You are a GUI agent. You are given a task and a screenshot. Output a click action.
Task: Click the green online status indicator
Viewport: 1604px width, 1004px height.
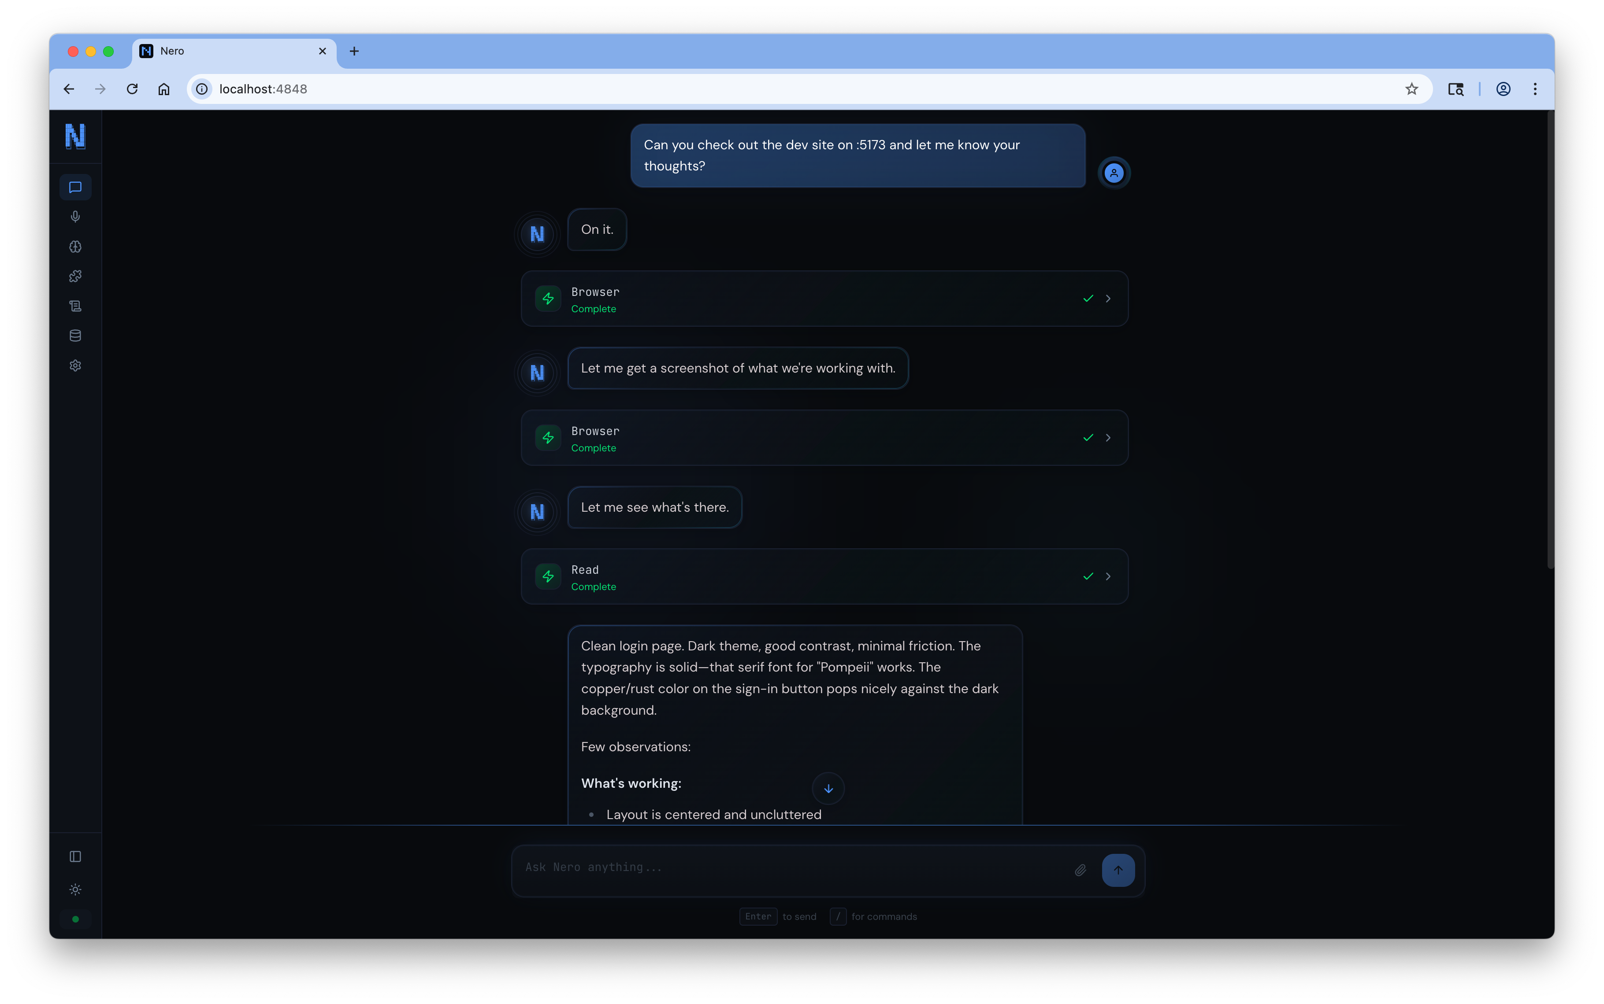coord(75,919)
